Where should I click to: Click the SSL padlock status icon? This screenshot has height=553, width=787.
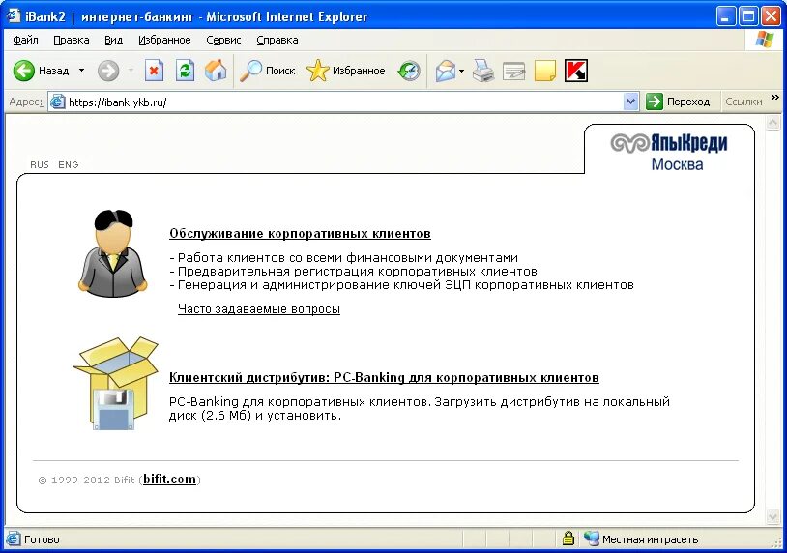568,538
